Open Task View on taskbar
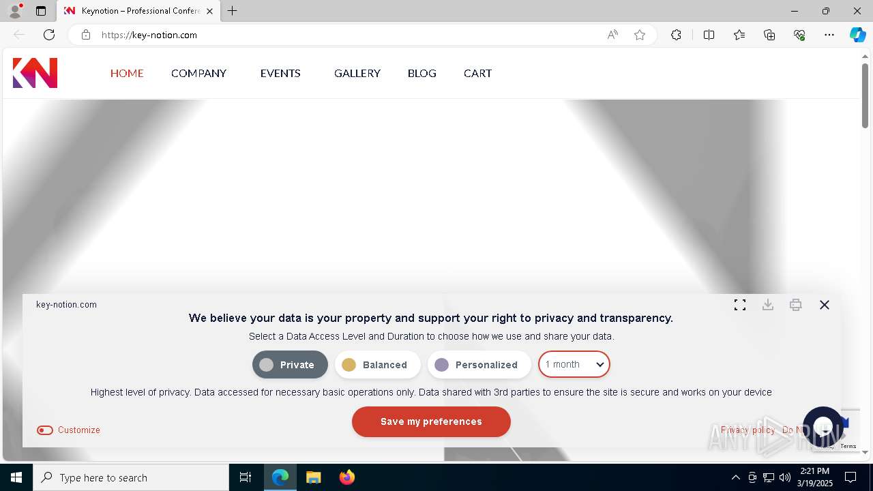 (x=246, y=477)
